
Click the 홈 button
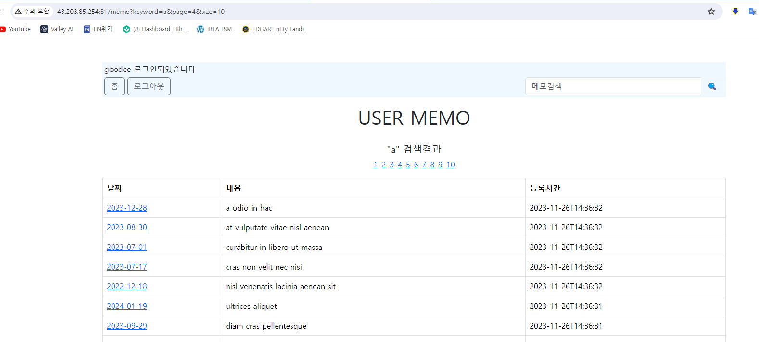tap(114, 86)
